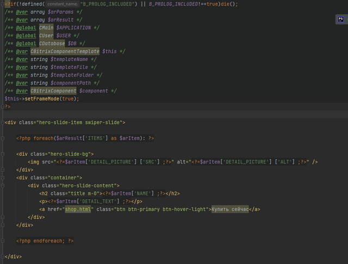Click the highlighted CMain class name
Screen dimensions: 348x264
click(46, 28)
